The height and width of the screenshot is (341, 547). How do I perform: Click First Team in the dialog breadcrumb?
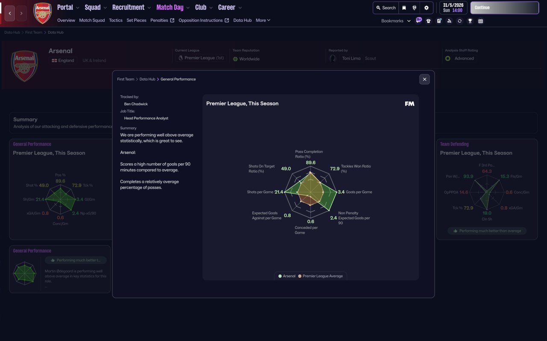point(126,79)
